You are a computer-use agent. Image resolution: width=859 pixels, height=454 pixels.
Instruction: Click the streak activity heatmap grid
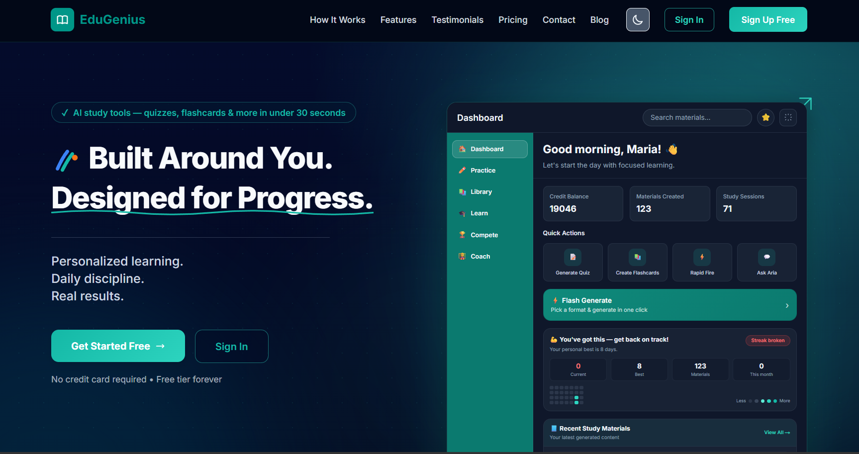[x=567, y=395]
